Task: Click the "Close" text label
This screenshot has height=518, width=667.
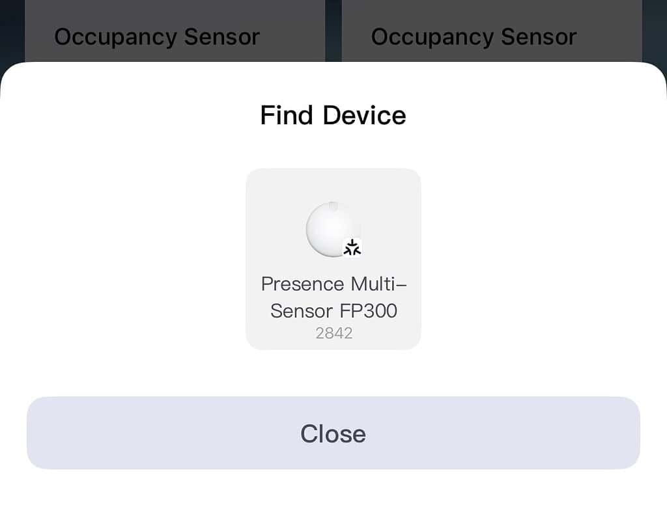Action: (333, 433)
